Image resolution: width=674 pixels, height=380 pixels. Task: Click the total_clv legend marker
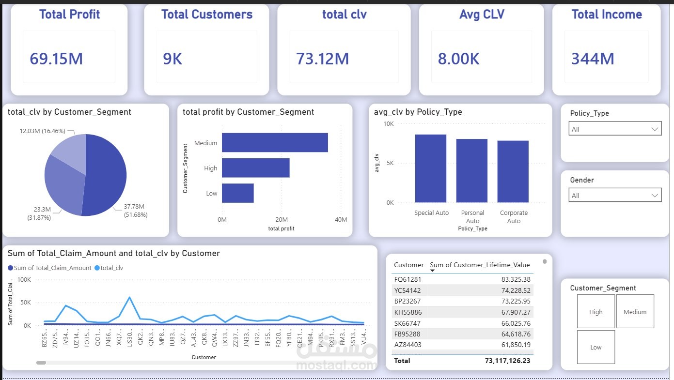96,268
